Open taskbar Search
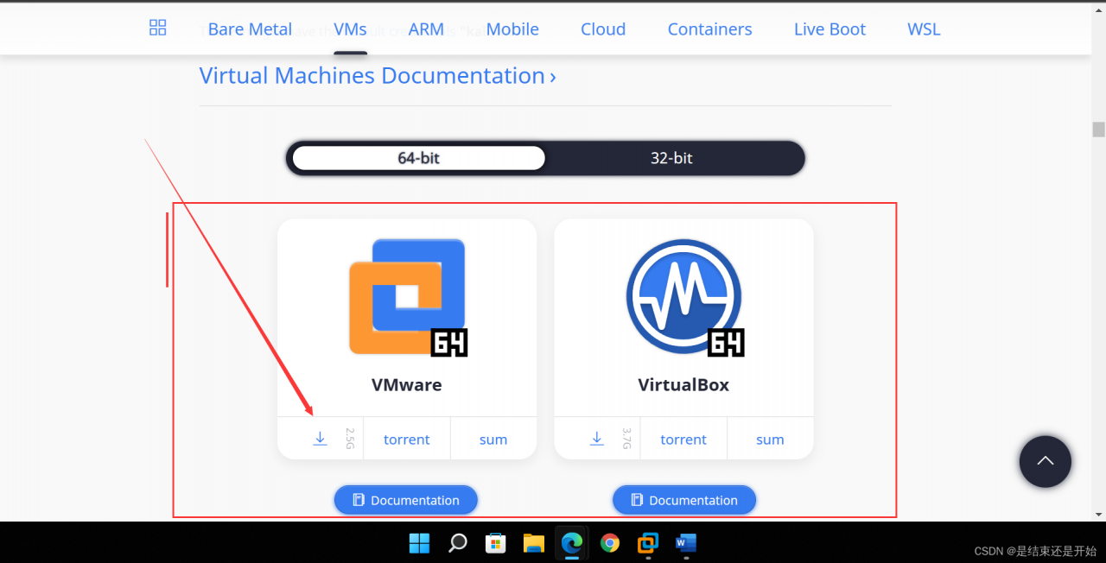1106x563 pixels. [x=457, y=543]
